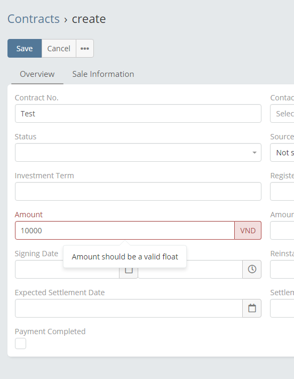Select the Overview tab
This screenshot has height=379, width=294.
[37, 74]
